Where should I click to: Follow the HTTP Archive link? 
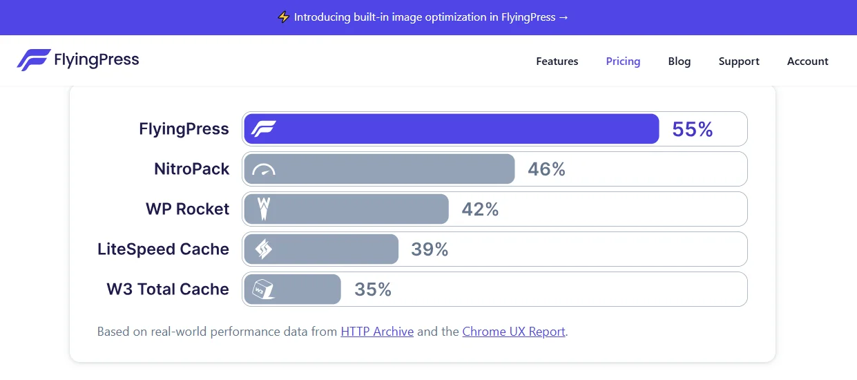[x=377, y=332]
